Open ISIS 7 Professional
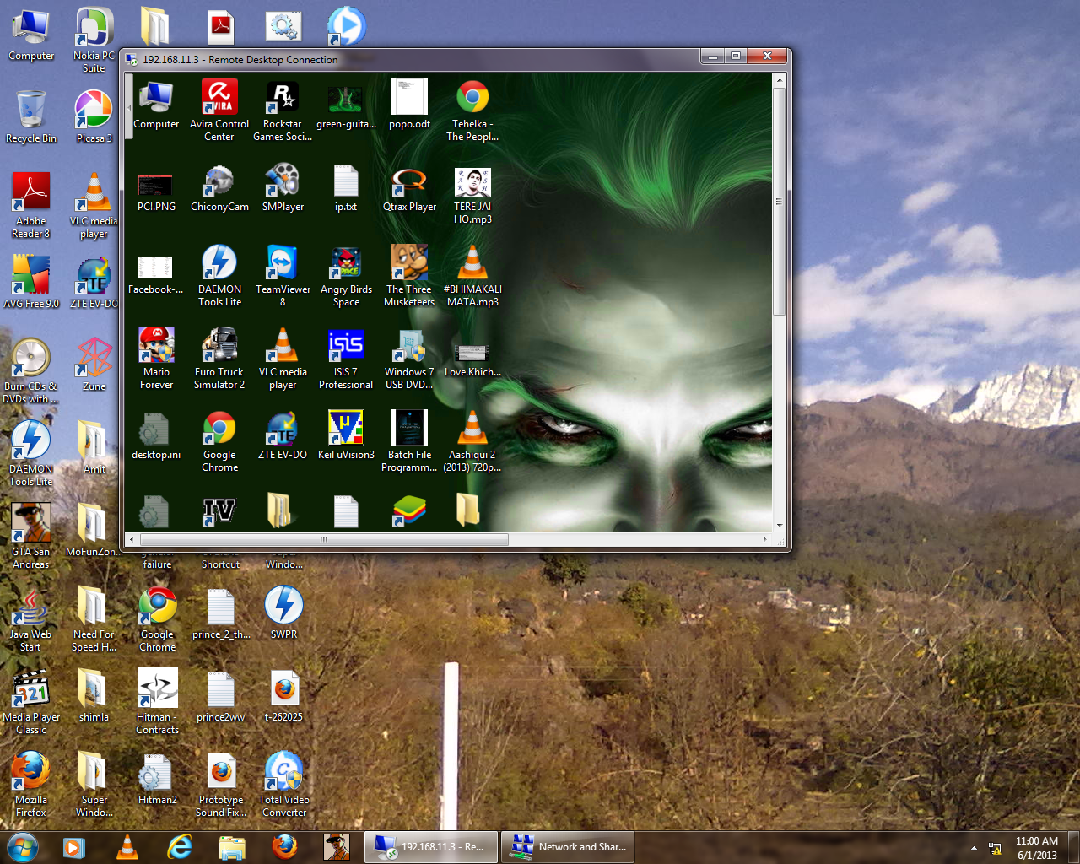Viewport: 1080px width, 864px height. (x=346, y=344)
